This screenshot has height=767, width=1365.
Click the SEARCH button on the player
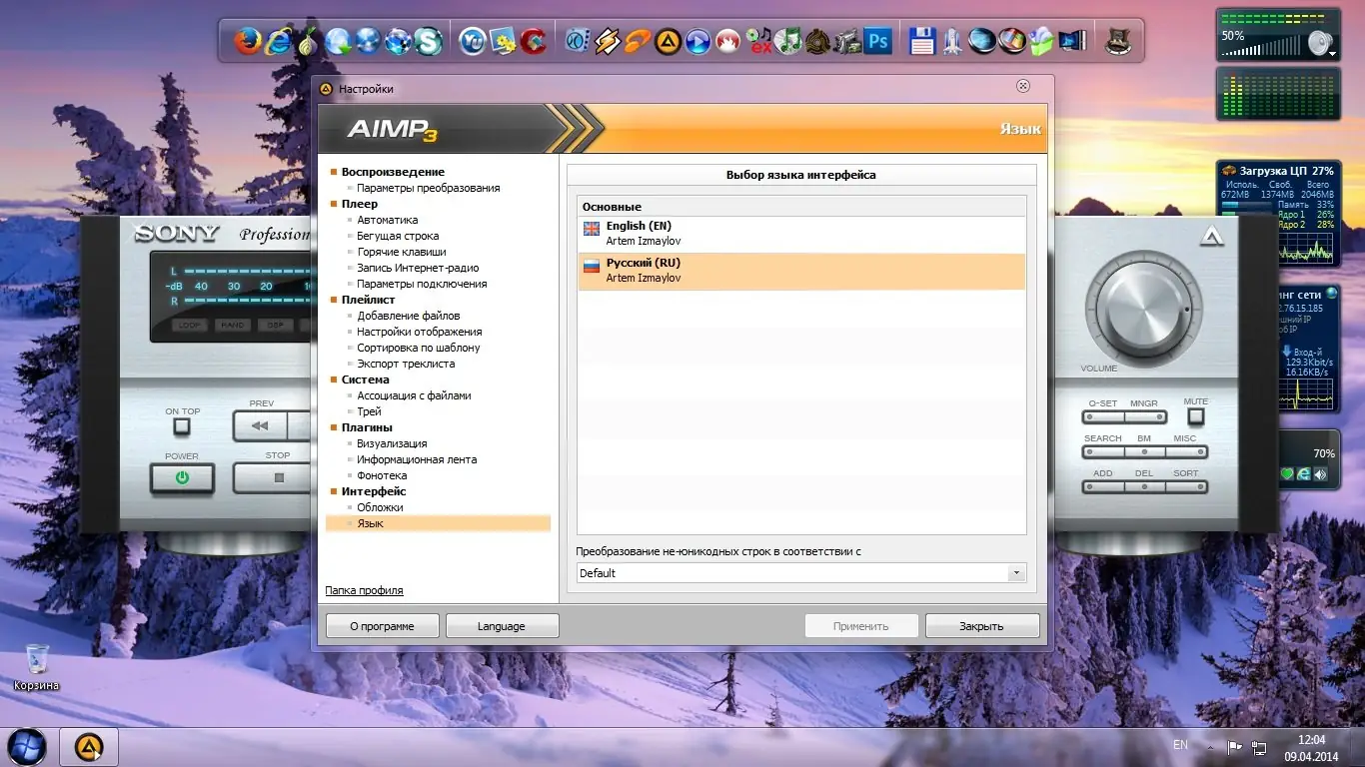pos(1103,451)
